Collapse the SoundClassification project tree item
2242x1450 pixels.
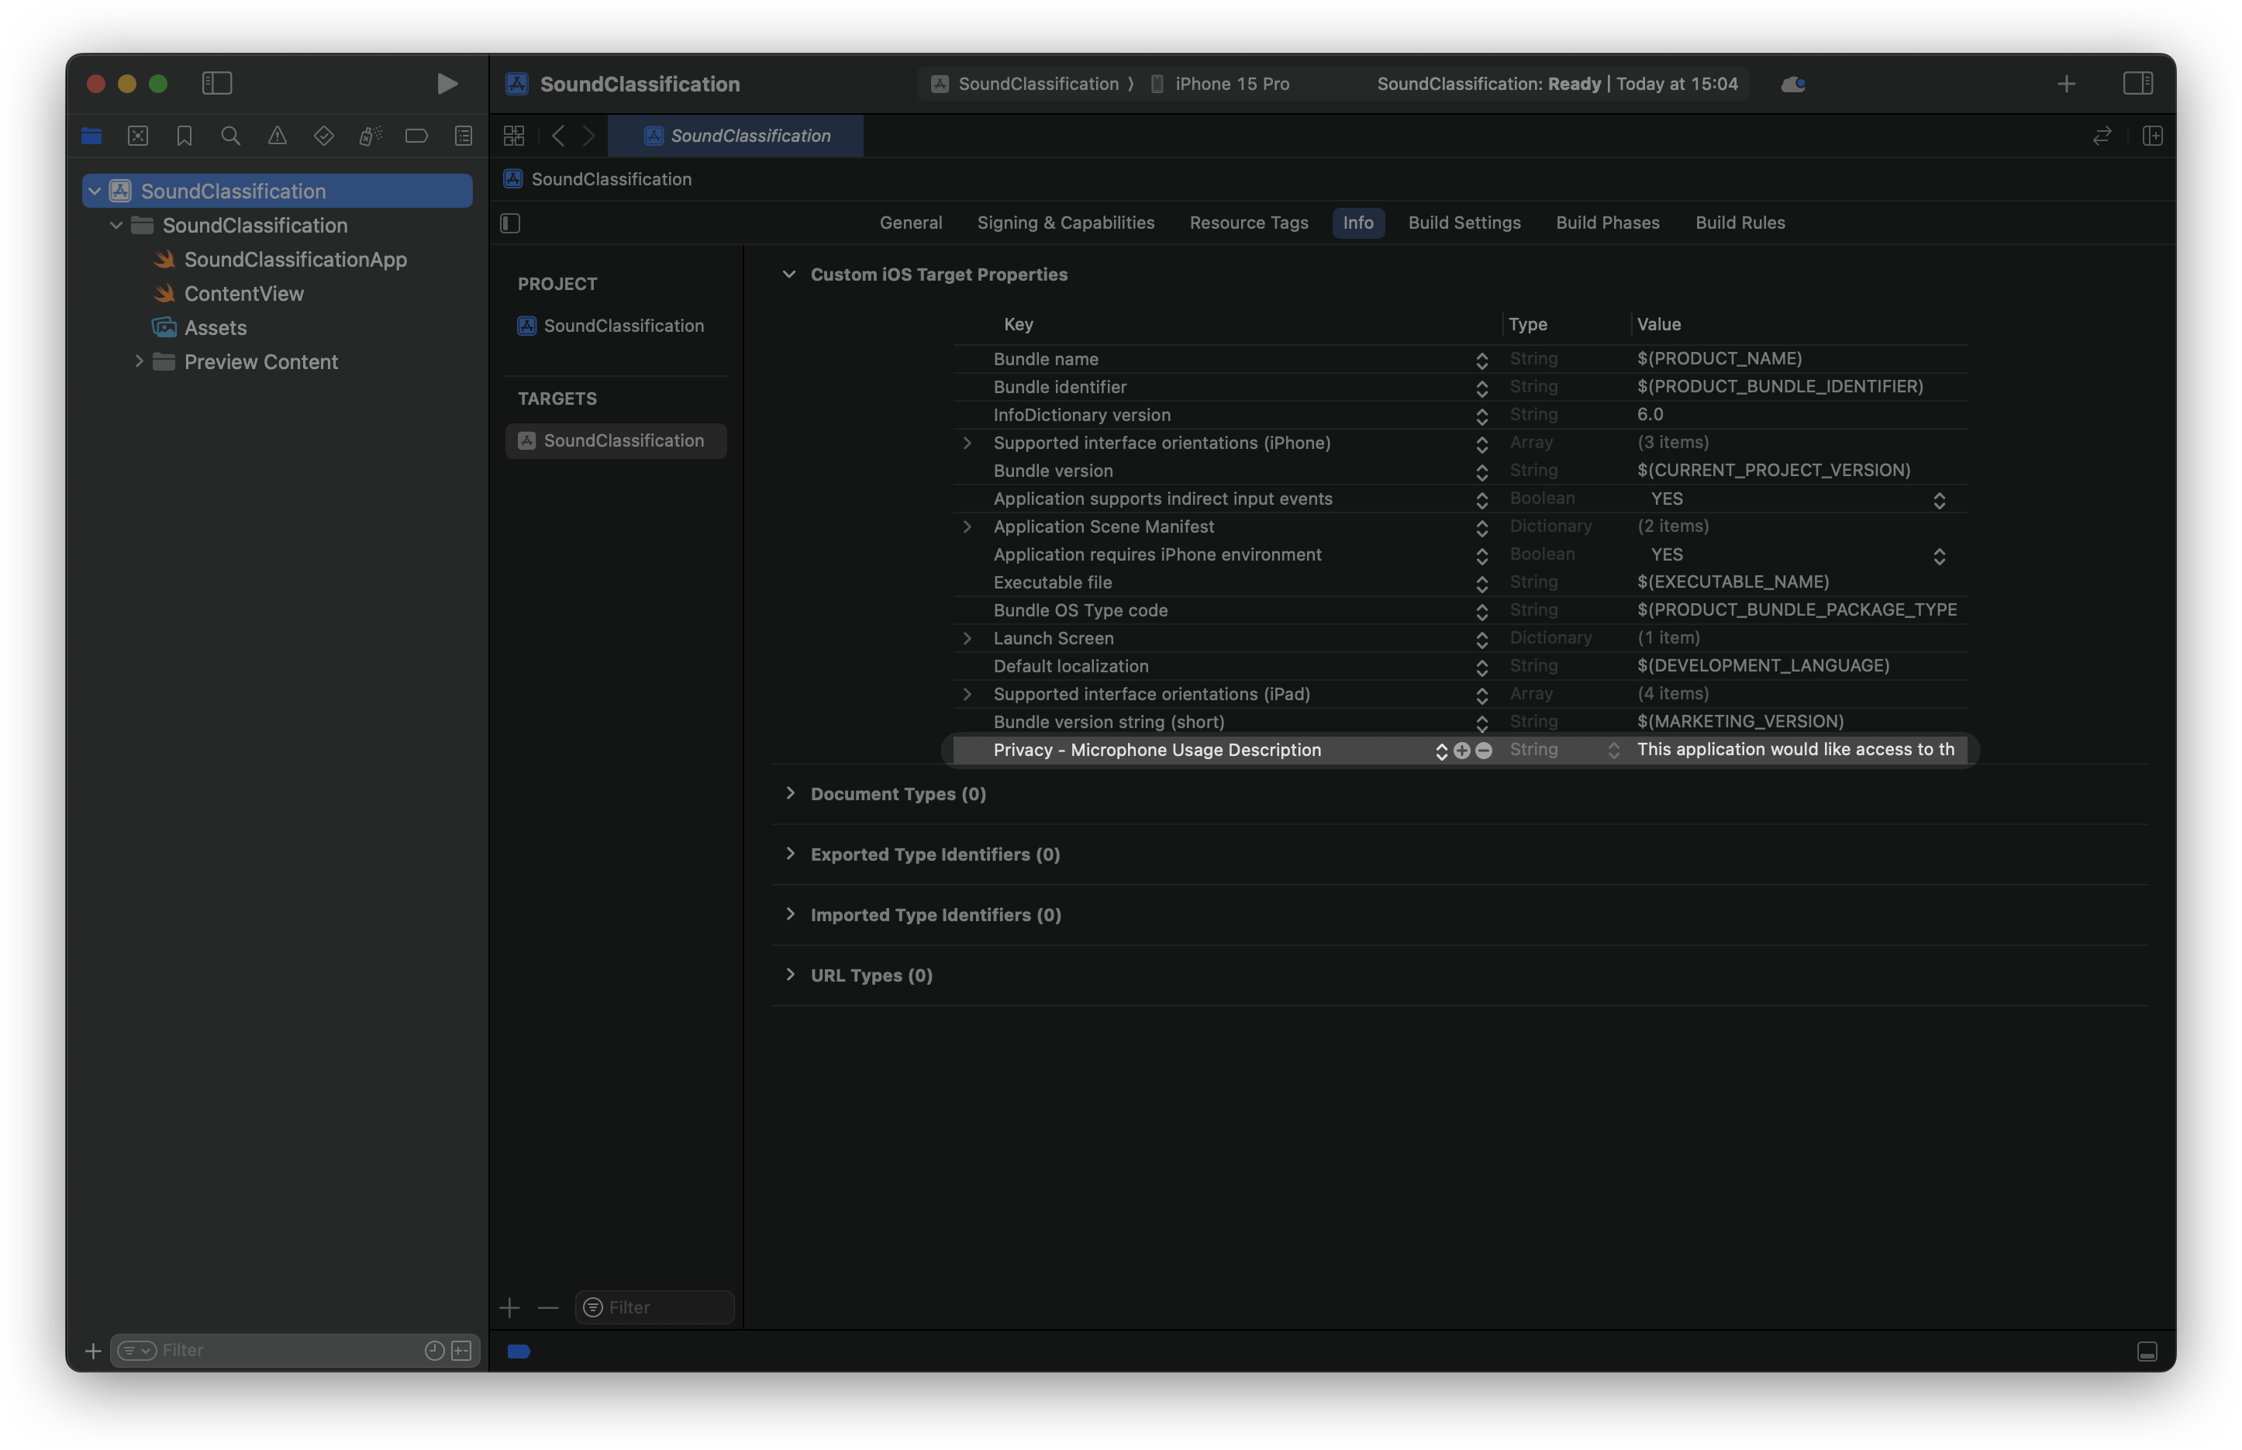point(94,190)
